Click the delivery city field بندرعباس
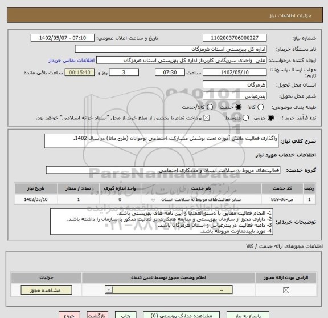The width and height of the screenshot is (328, 318). click(235, 96)
